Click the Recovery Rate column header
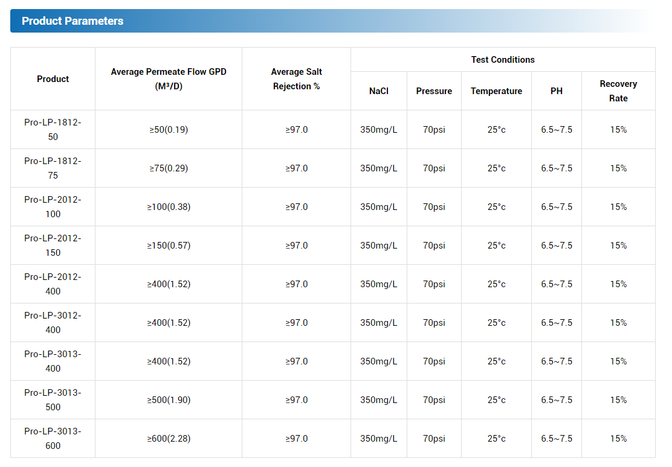The height and width of the screenshot is (467, 672). tap(618, 91)
